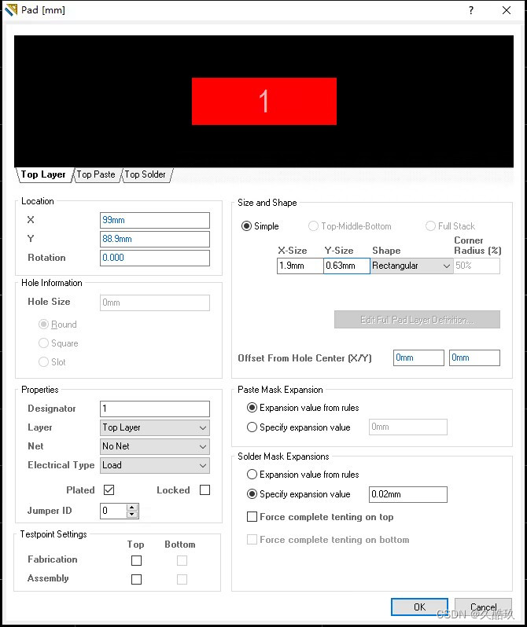Click the OK button
Image resolution: width=527 pixels, height=627 pixels.
coord(419,607)
